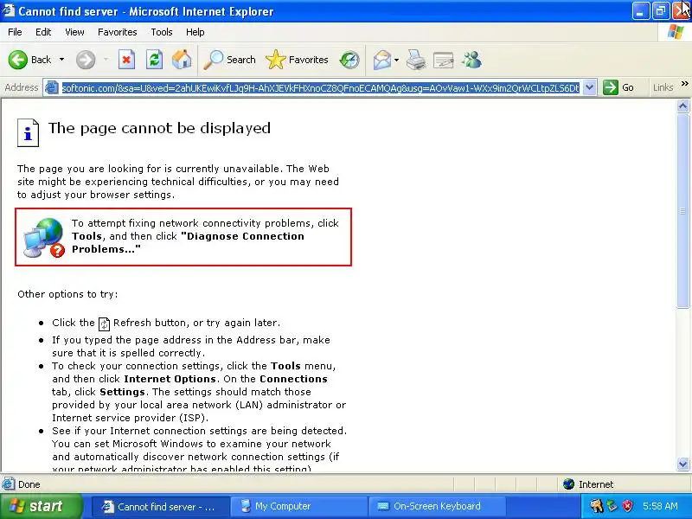Click the bold "Settings" text in instructions
Viewport: 692px width, 519px height.
[122, 392]
